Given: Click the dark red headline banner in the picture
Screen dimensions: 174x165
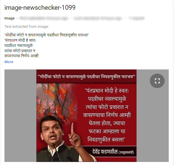Looking at the screenshot, I should coord(87,76).
